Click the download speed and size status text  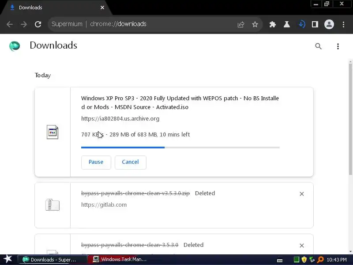click(135, 135)
